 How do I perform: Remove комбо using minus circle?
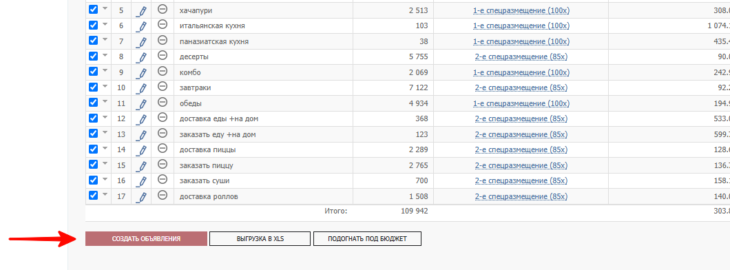pyautogui.click(x=163, y=71)
